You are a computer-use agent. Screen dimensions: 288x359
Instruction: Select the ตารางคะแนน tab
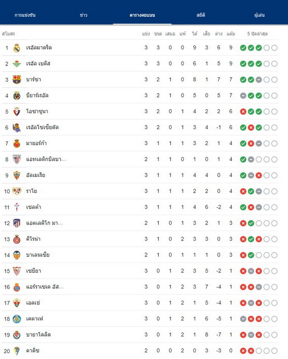tap(142, 15)
